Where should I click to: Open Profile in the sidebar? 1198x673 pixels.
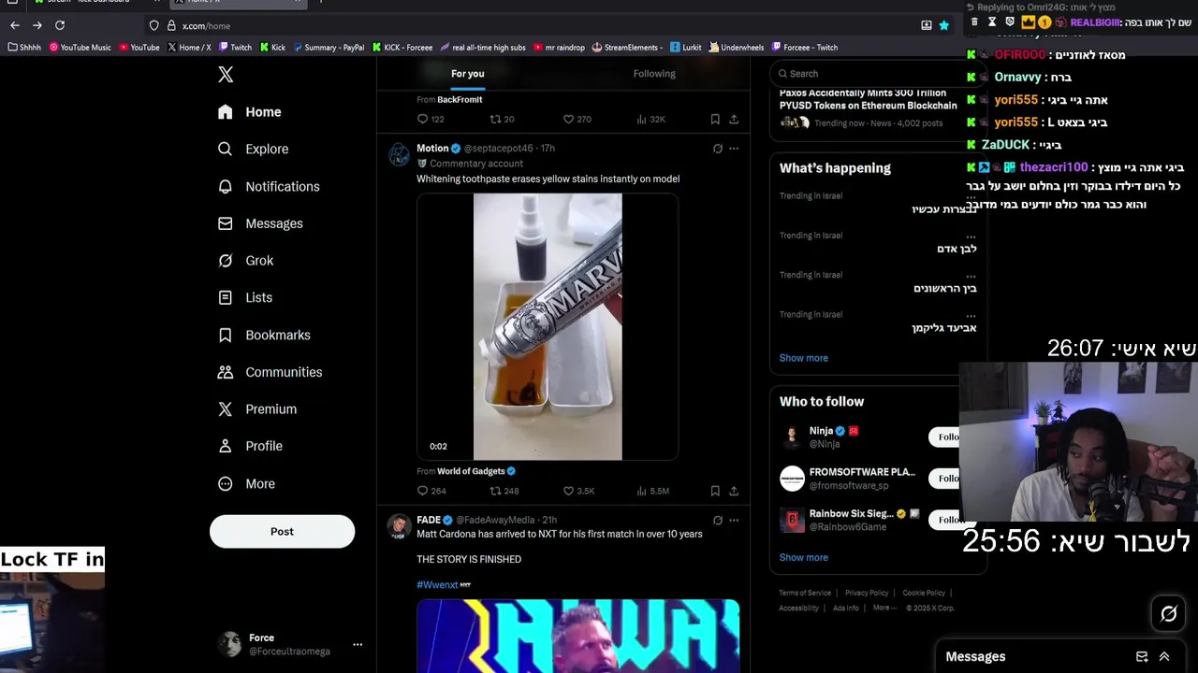[x=250, y=446]
